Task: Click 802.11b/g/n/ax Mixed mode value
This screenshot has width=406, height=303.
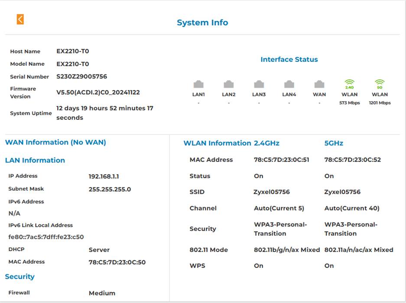Action: (287, 250)
